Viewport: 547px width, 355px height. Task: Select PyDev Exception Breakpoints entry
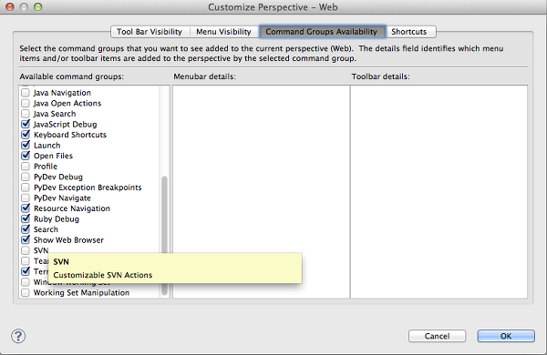coord(88,188)
